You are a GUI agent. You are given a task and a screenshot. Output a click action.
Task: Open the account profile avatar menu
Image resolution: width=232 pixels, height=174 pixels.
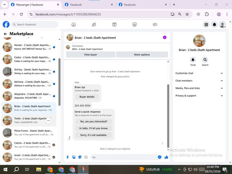[222, 25]
